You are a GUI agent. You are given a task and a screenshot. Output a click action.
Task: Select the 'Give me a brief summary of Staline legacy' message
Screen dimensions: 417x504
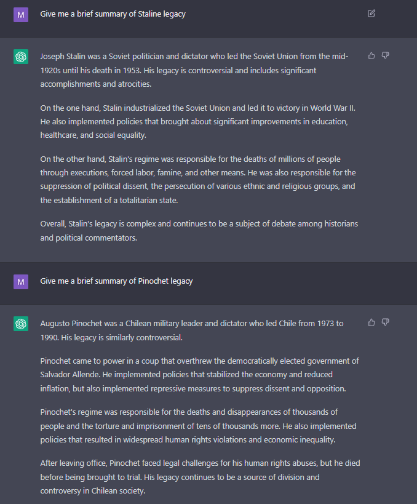click(113, 14)
